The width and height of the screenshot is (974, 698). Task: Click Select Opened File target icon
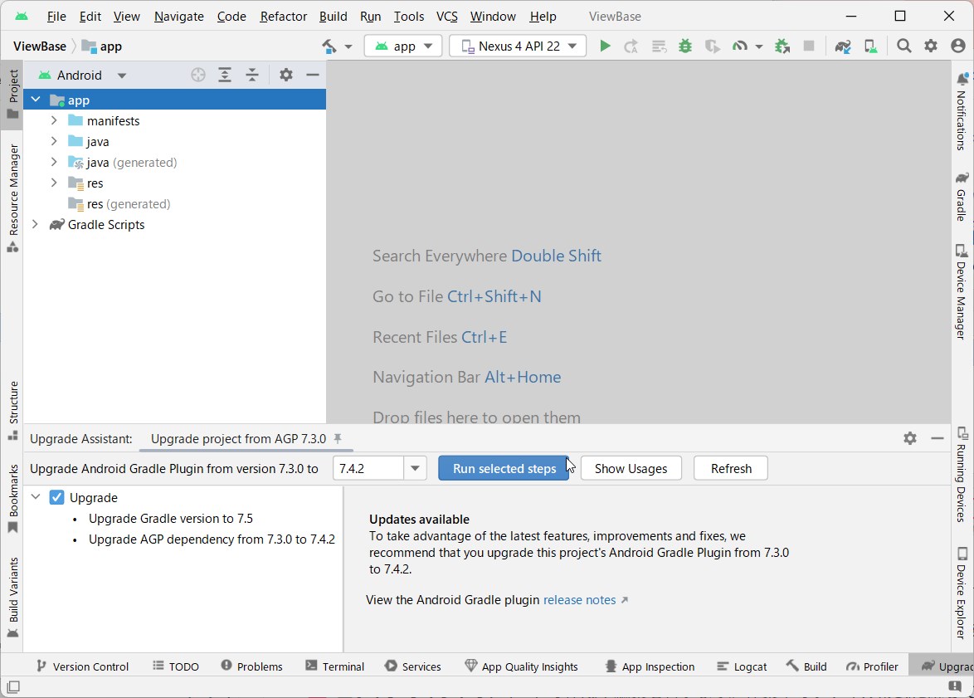tap(197, 76)
